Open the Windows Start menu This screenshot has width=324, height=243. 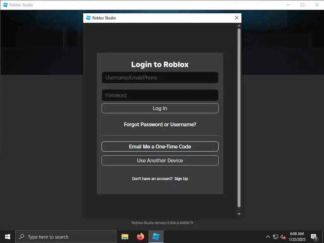[x=8, y=237]
